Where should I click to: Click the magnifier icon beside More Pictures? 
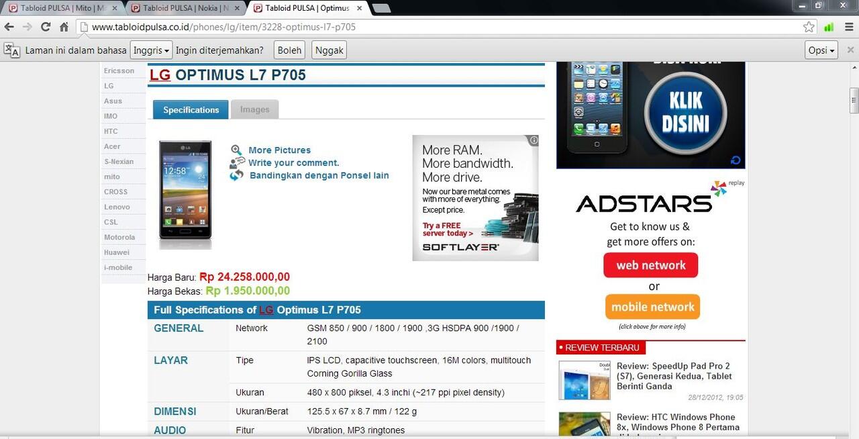(x=236, y=150)
